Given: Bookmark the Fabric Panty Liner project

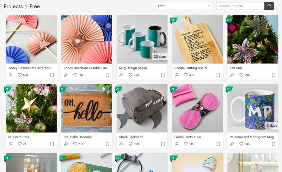Looking at the screenshot, I should coord(218,144).
